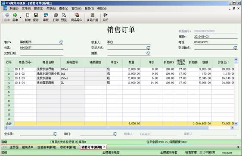
Task: Click the 电话 input field
Action: pos(216,42)
